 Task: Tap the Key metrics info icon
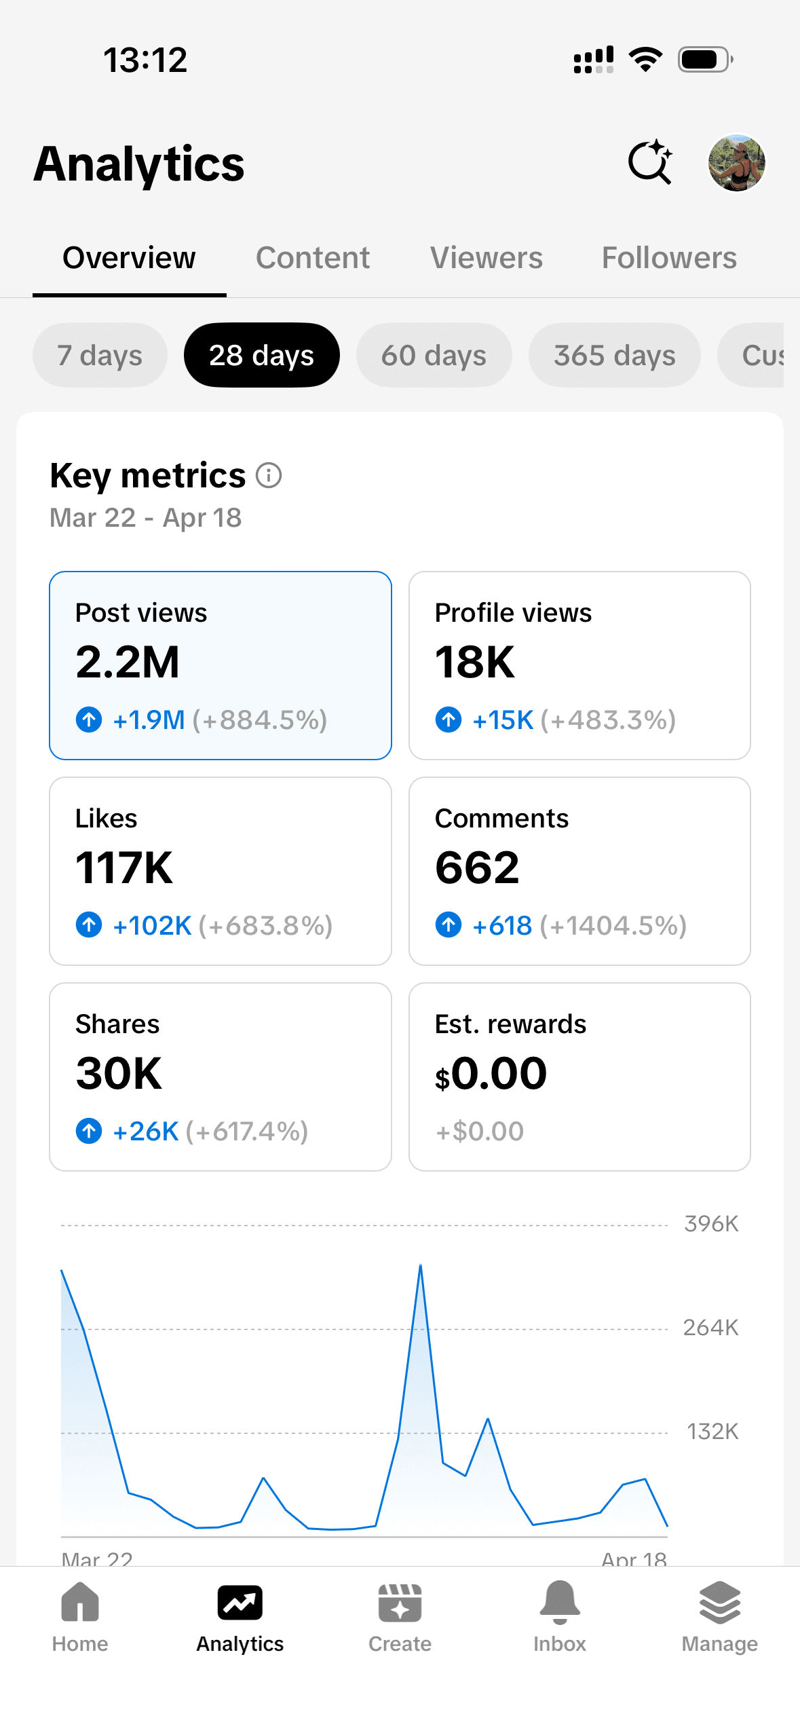[x=269, y=475]
